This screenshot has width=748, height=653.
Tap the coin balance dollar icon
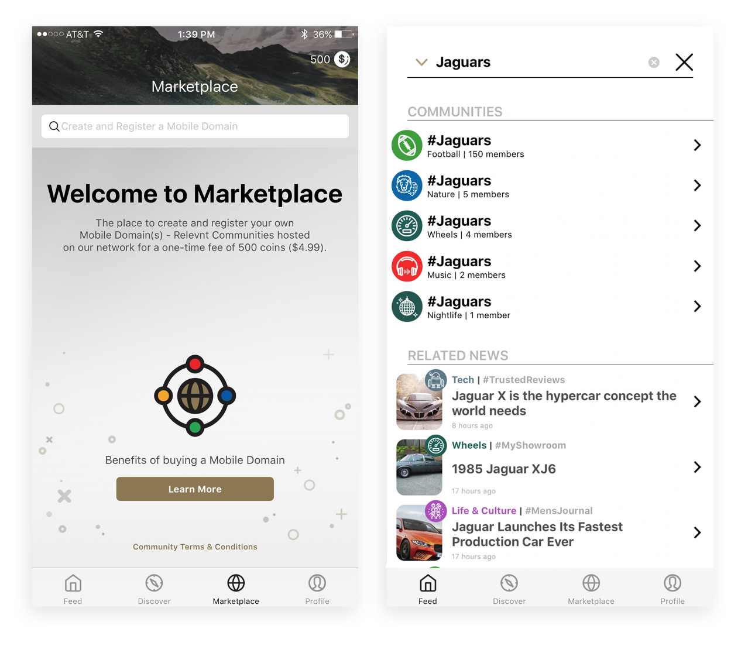pos(342,59)
